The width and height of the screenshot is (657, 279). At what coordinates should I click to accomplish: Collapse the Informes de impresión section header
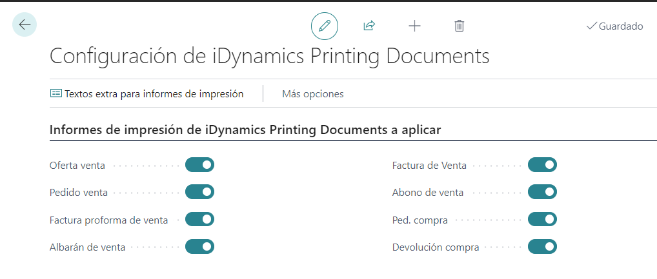(x=245, y=130)
